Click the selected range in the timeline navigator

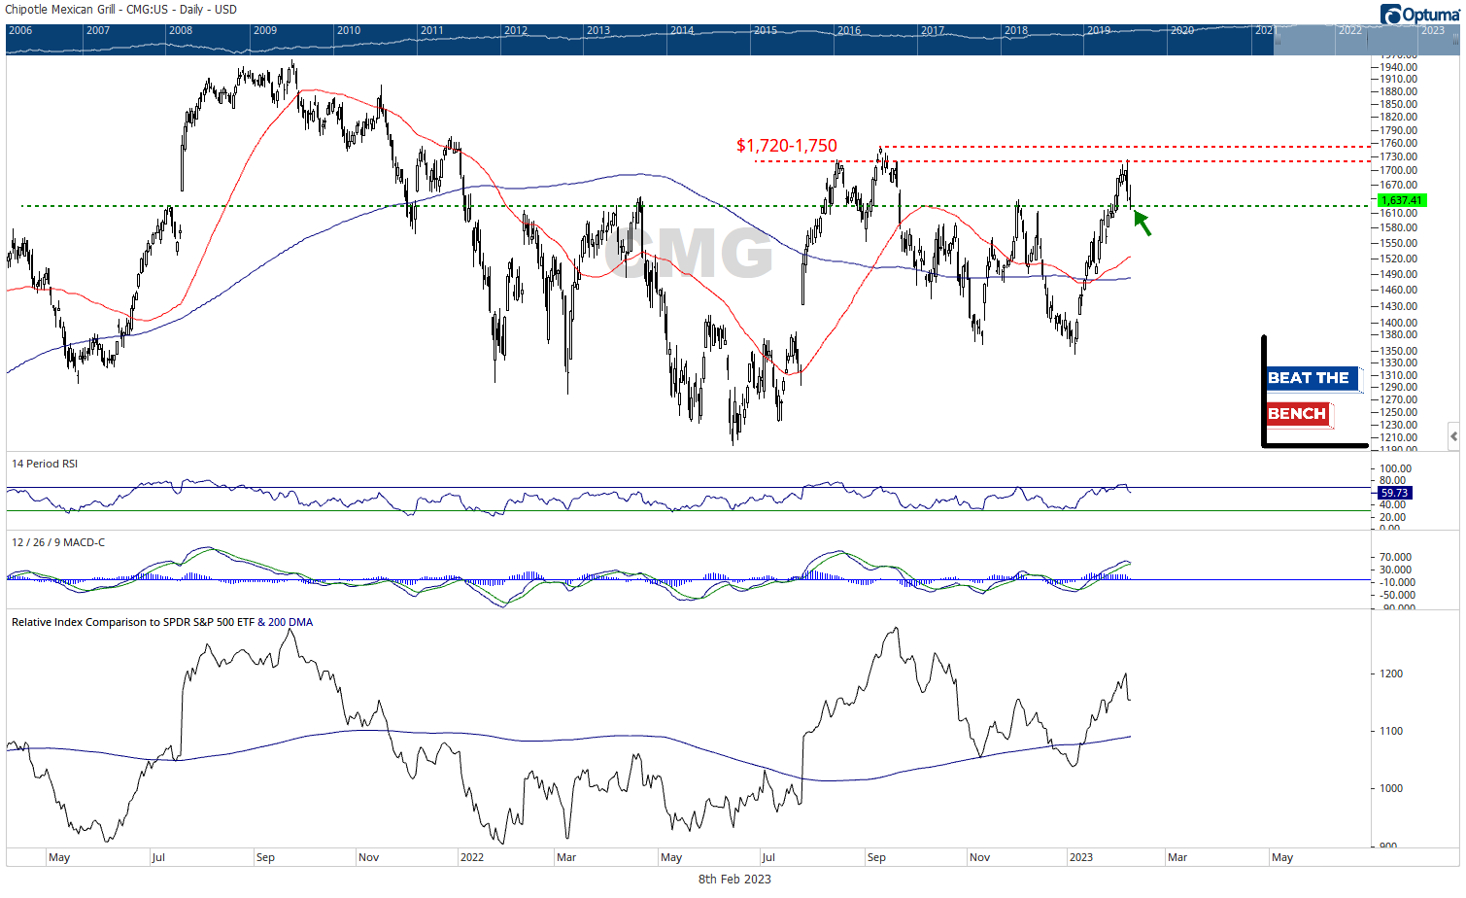pyautogui.click(x=1366, y=40)
